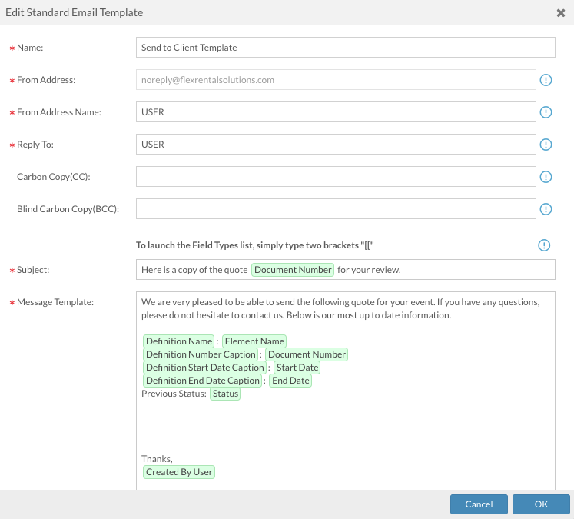This screenshot has width=574, height=519.
Task: Click the Subject field text 'for your review.'
Action: [x=369, y=270]
